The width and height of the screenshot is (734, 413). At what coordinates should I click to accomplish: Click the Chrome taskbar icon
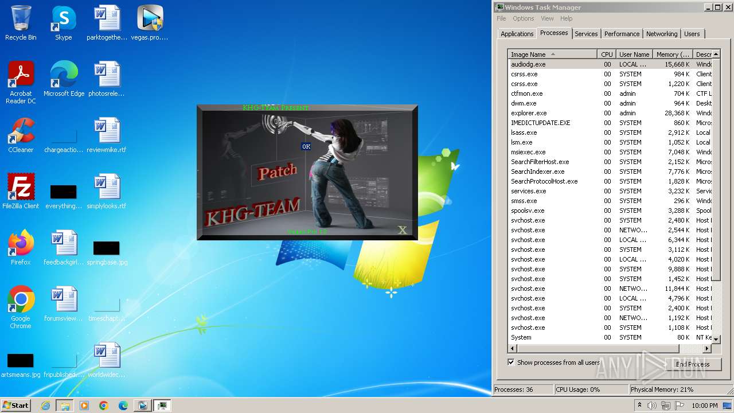point(104,406)
